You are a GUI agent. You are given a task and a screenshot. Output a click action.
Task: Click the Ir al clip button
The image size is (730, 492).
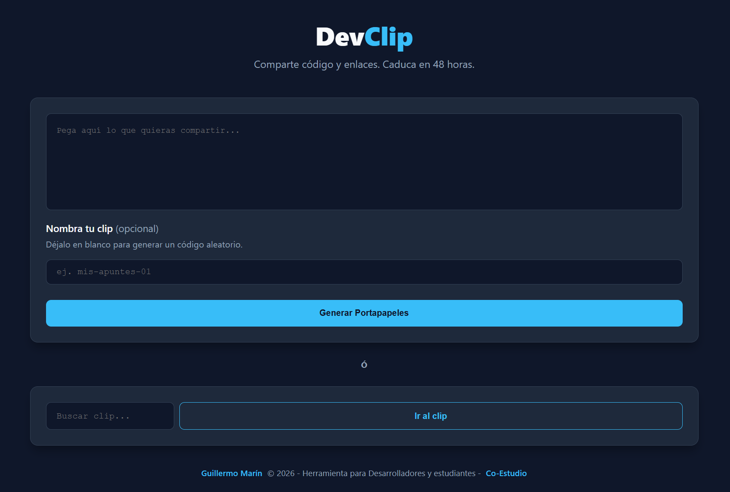tap(431, 416)
